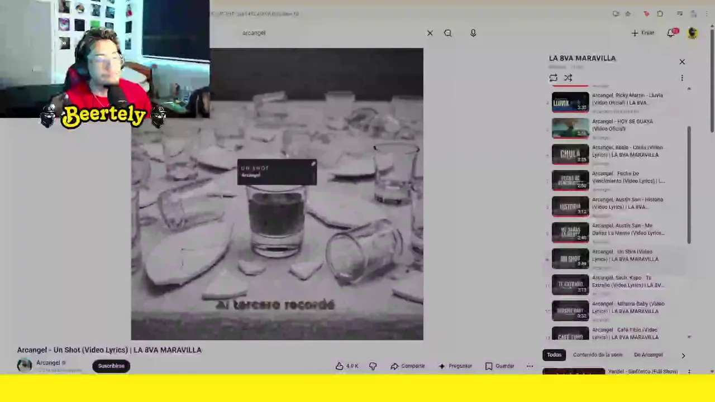
Task: Start voice search with microphone icon
Action: pyautogui.click(x=473, y=33)
